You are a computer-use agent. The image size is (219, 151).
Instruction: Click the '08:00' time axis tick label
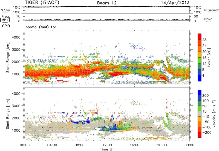(80, 145)
